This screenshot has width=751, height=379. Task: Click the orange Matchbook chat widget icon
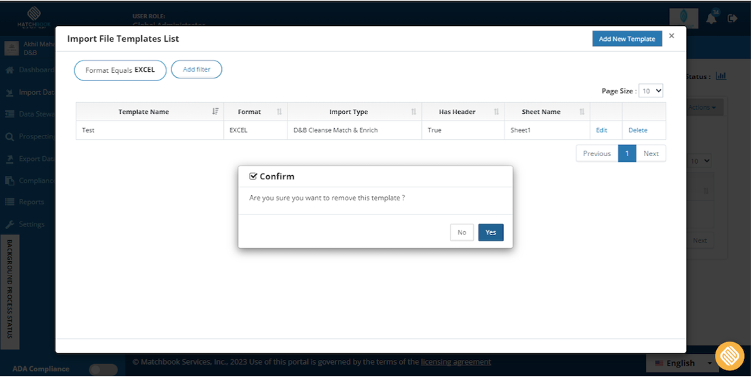[x=729, y=356]
